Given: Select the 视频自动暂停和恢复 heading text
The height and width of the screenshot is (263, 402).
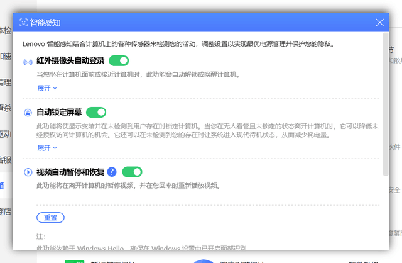Looking at the screenshot, I should [x=70, y=172].
